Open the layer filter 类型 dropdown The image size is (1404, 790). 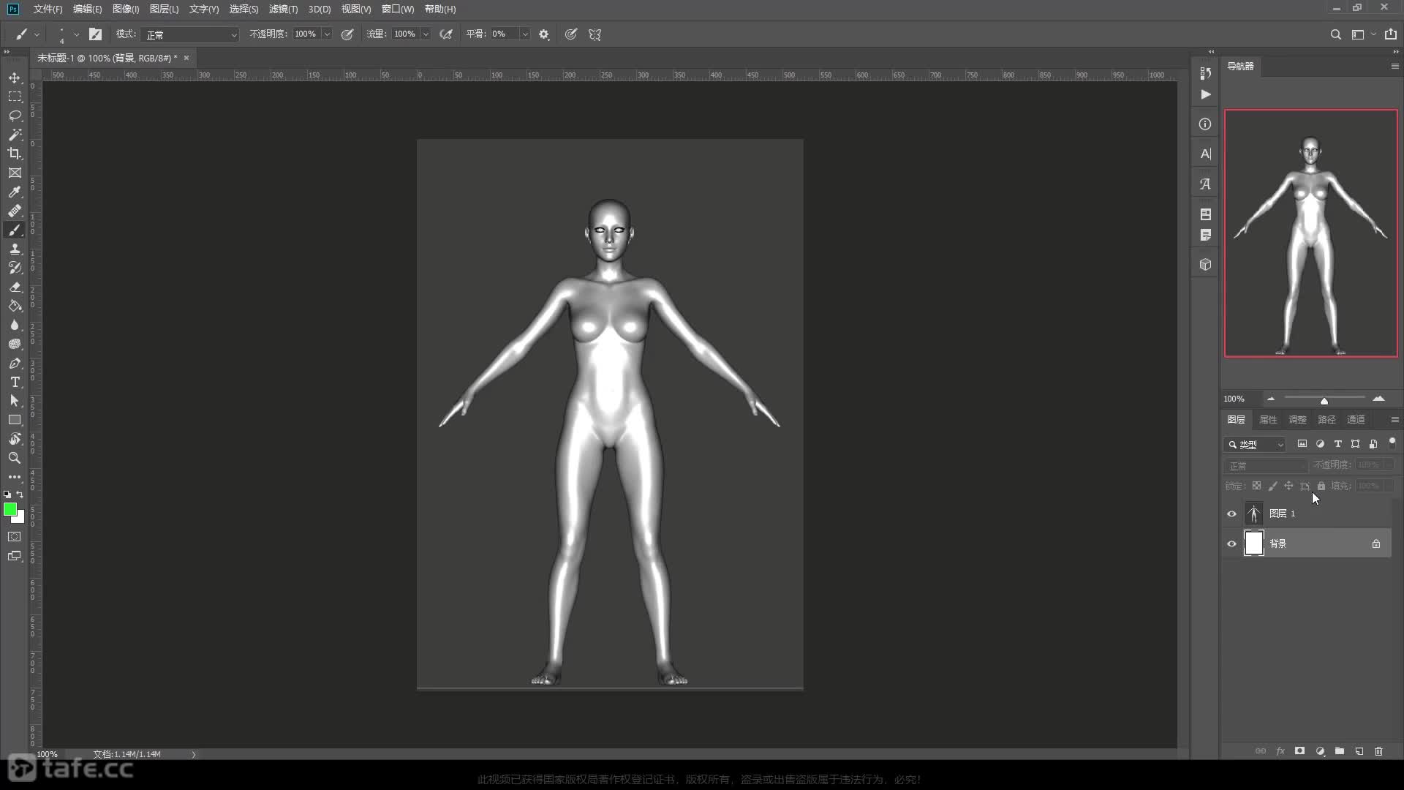(x=1255, y=444)
